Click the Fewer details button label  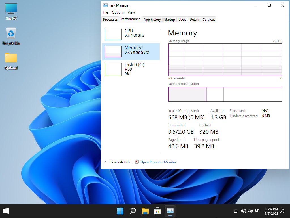click(x=120, y=162)
